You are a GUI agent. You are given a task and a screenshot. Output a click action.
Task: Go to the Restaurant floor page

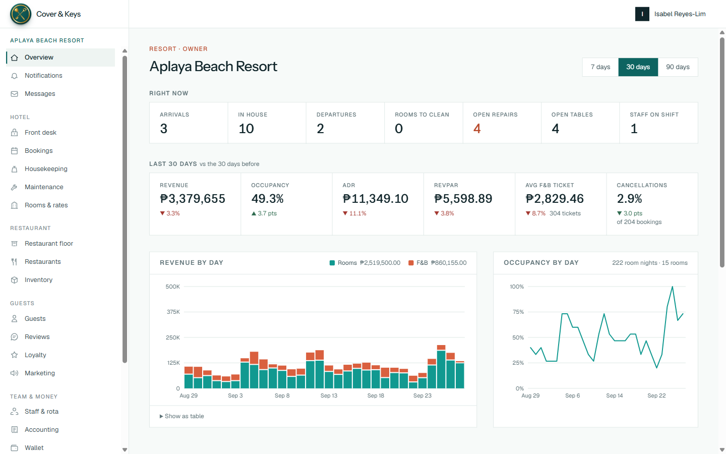pyautogui.click(x=60, y=244)
